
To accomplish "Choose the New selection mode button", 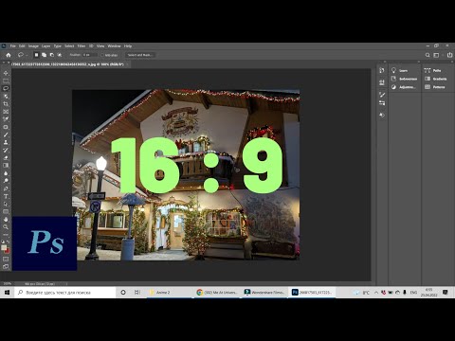I will 36,55.
